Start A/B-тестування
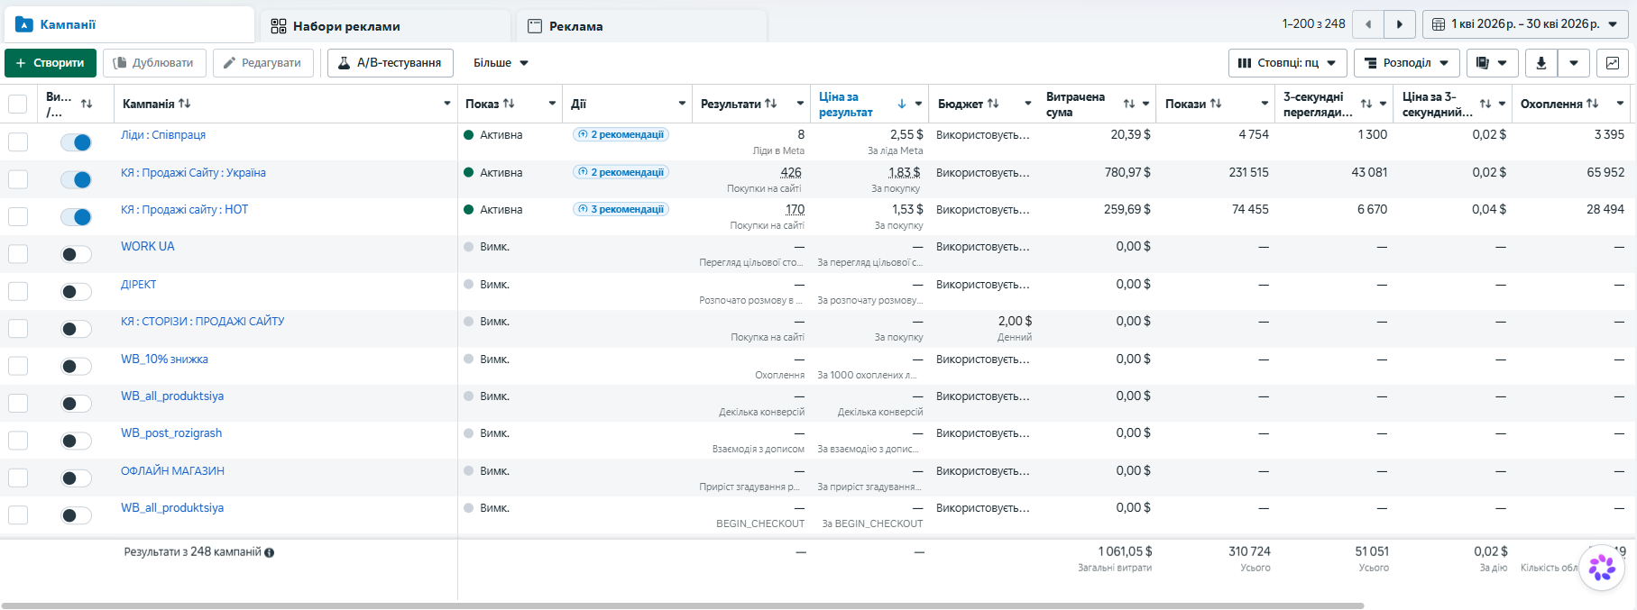 point(391,63)
